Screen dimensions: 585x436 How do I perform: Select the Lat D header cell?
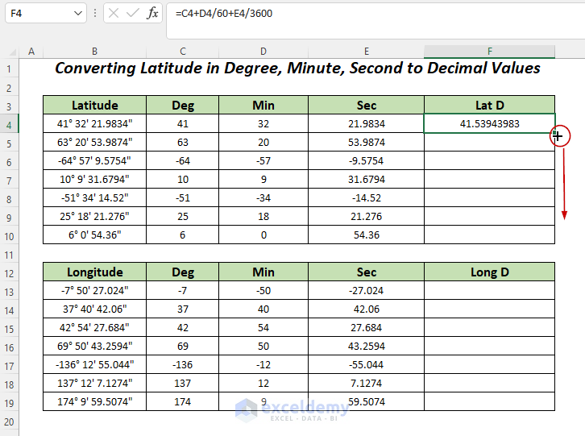489,106
